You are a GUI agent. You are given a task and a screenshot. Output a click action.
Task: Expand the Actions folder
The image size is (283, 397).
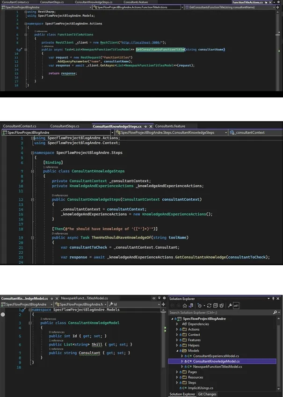[x=177, y=329]
